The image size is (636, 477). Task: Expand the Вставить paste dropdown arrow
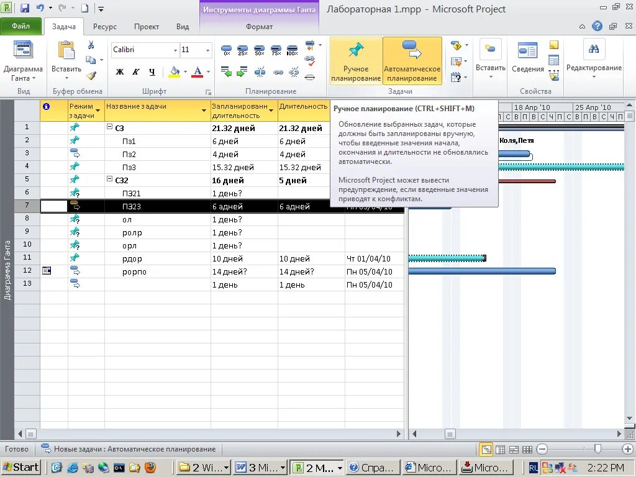pyautogui.click(x=66, y=78)
